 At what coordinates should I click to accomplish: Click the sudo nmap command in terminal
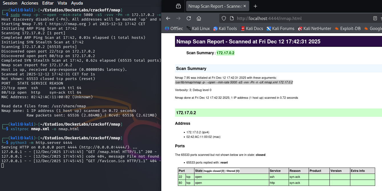(86, 15)
